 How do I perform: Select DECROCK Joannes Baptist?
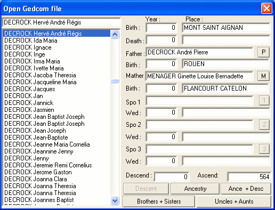point(57,200)
